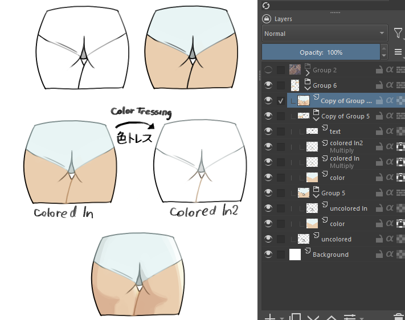Image resolution: width=405 pixels, height=320 pixels.
Task: Lock the Background layer
Action: [x=379, y=255]
